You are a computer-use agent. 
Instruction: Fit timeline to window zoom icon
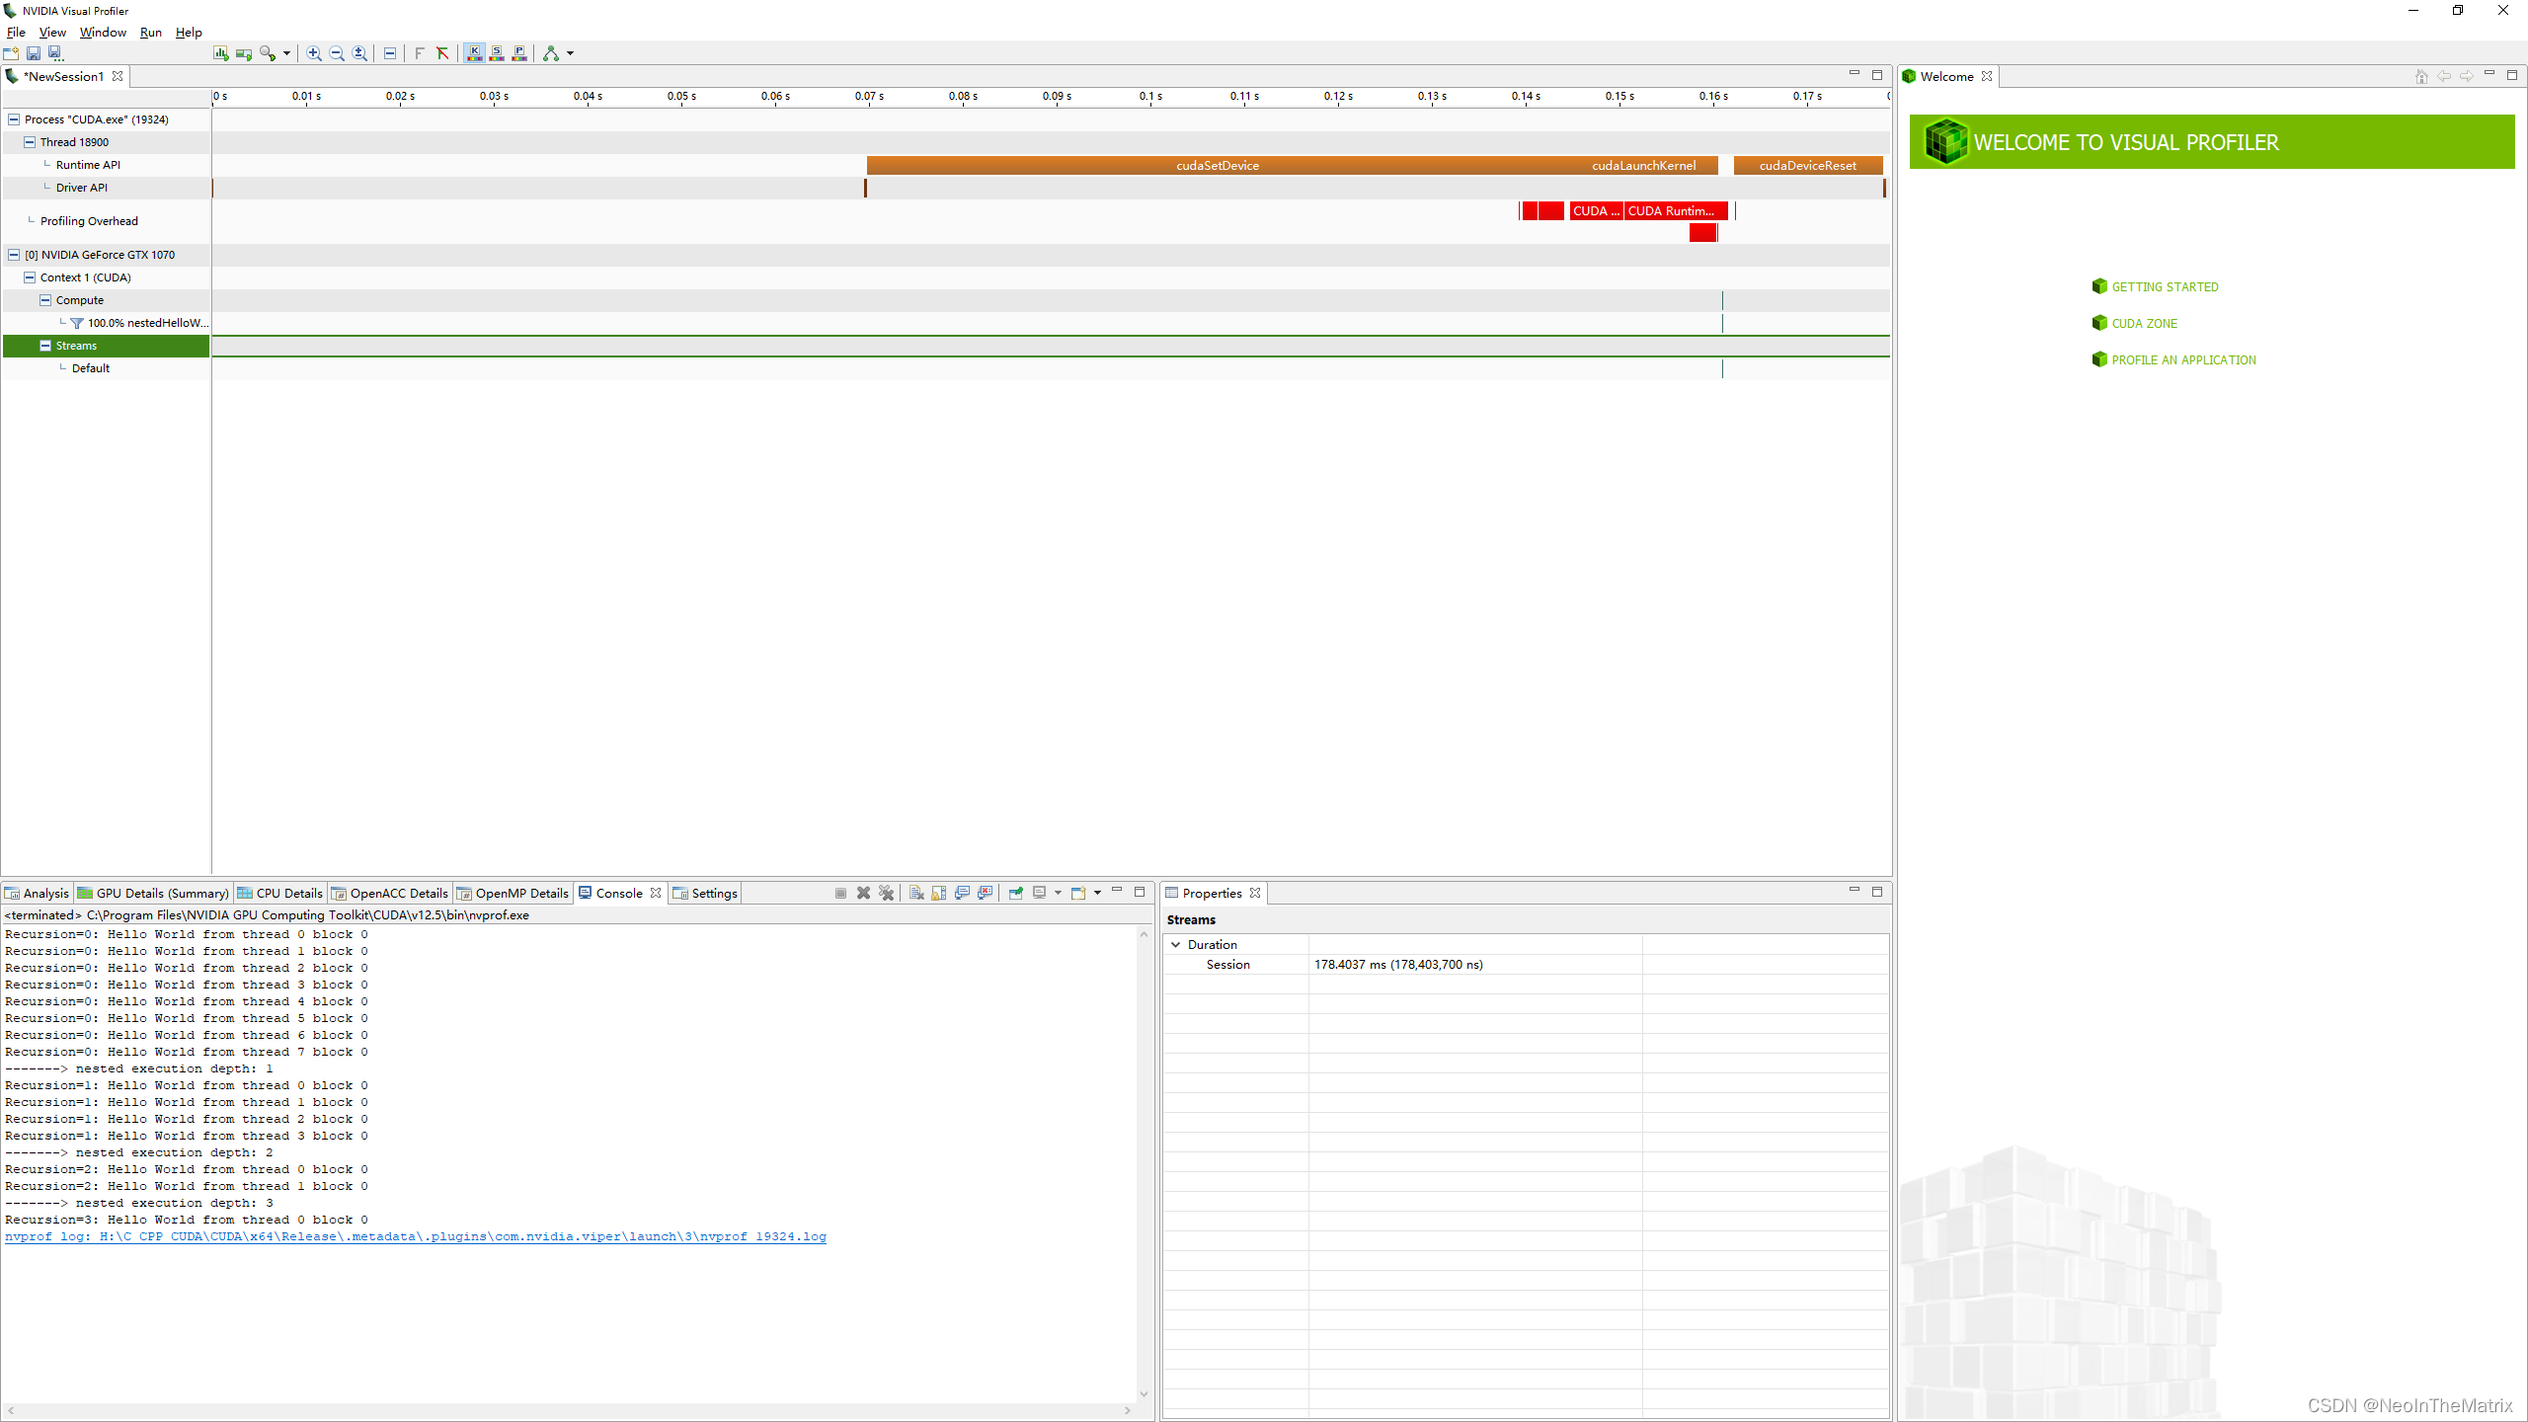359,53
